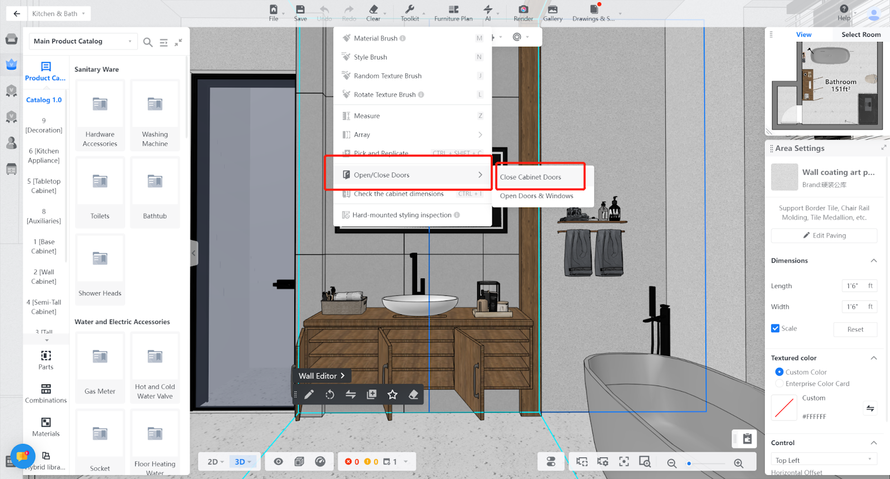Collapse the Dimensions section
The height and width of the screenshot is (479, 890).
click(873, 260)
